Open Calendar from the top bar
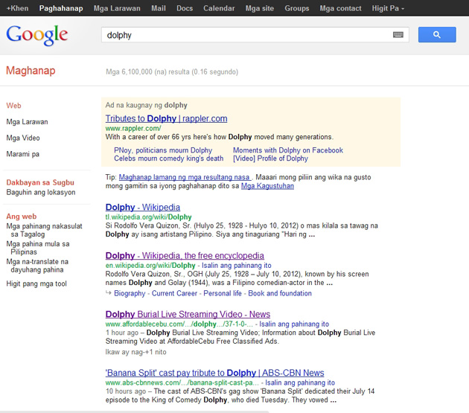 tap(219, 8)
